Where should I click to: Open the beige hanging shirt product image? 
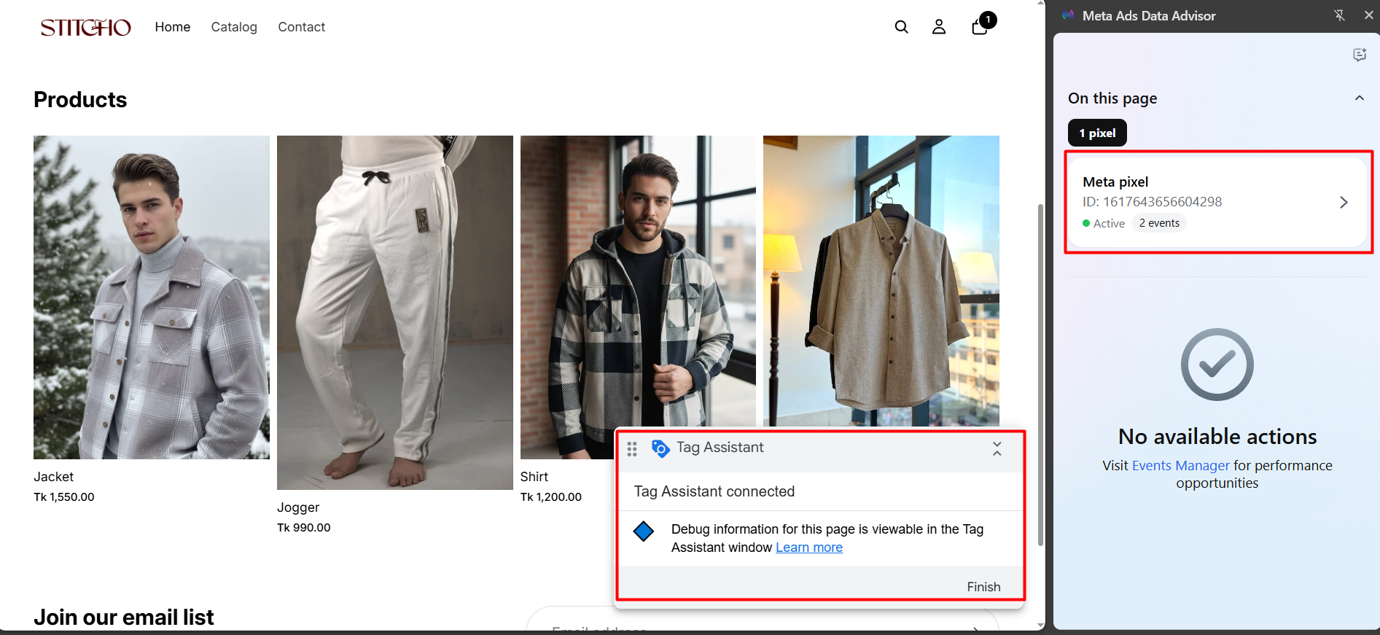881,281
